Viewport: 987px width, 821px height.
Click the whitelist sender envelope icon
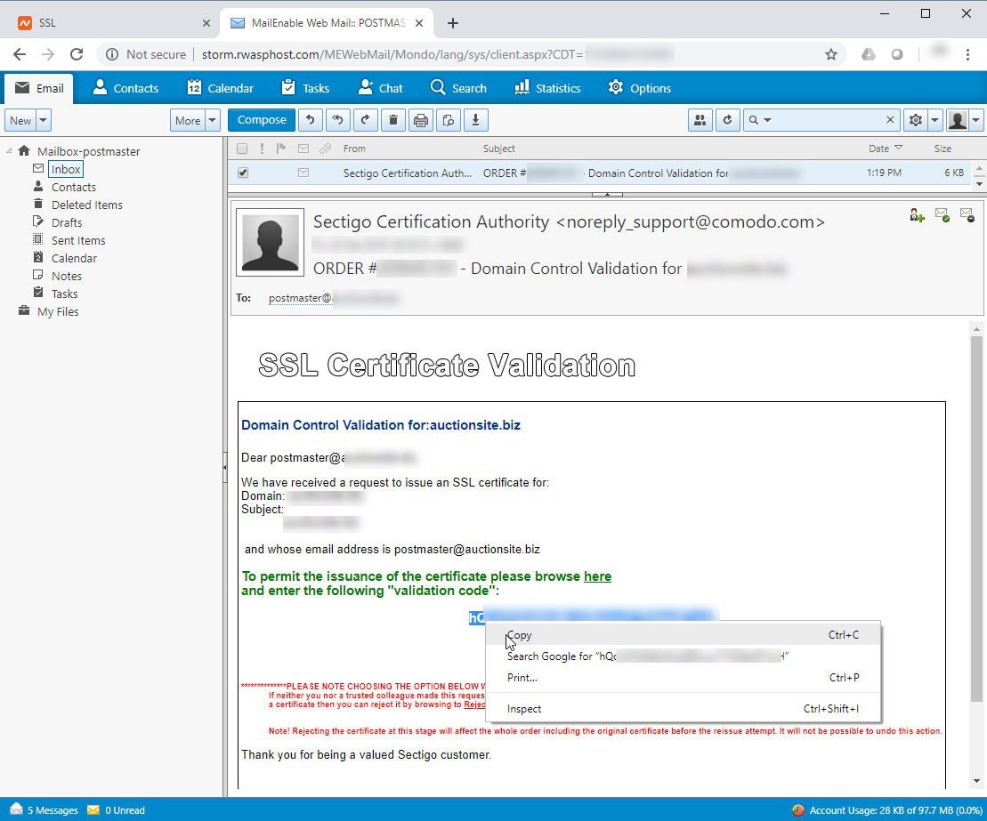pyautogui.click(x=943, y=215)
